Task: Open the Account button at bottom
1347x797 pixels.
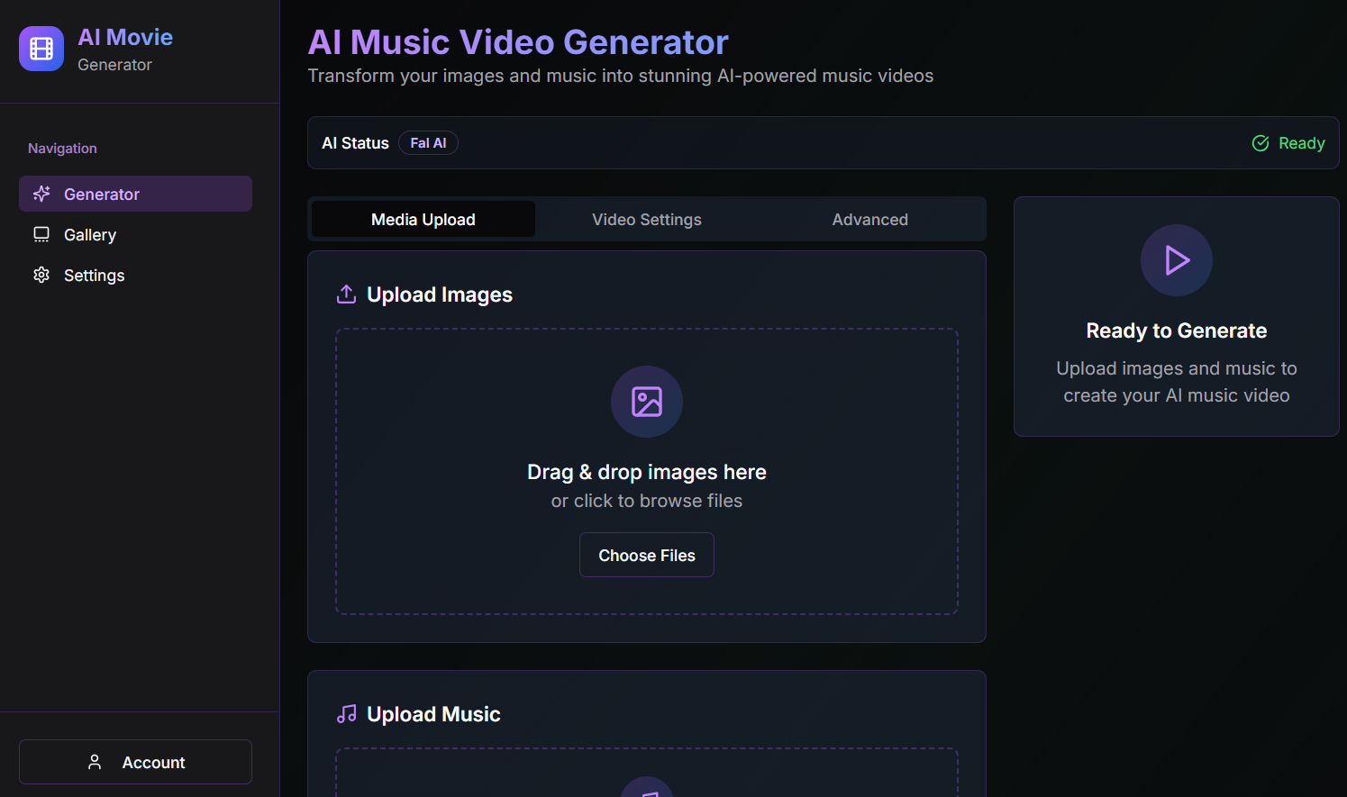Action: point(135,763)
